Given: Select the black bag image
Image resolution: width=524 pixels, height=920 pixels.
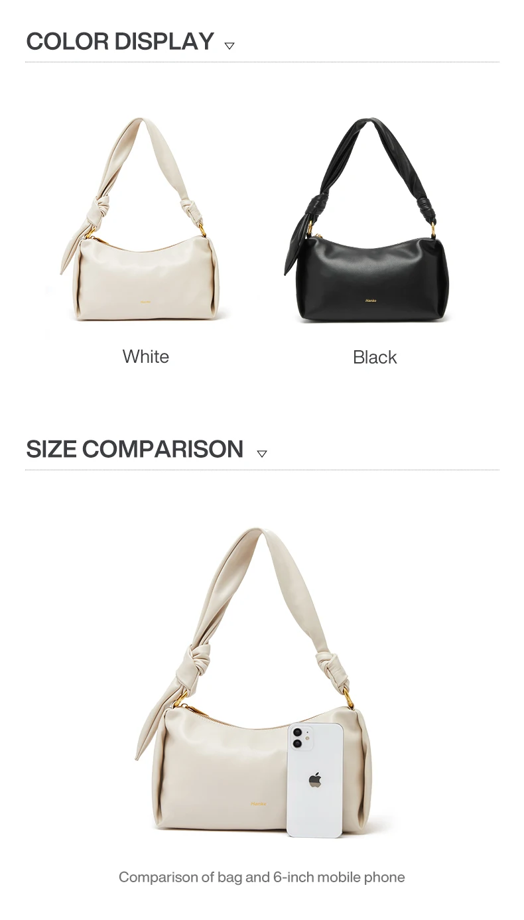Looking at the screenshot, I should coord(367,220).
